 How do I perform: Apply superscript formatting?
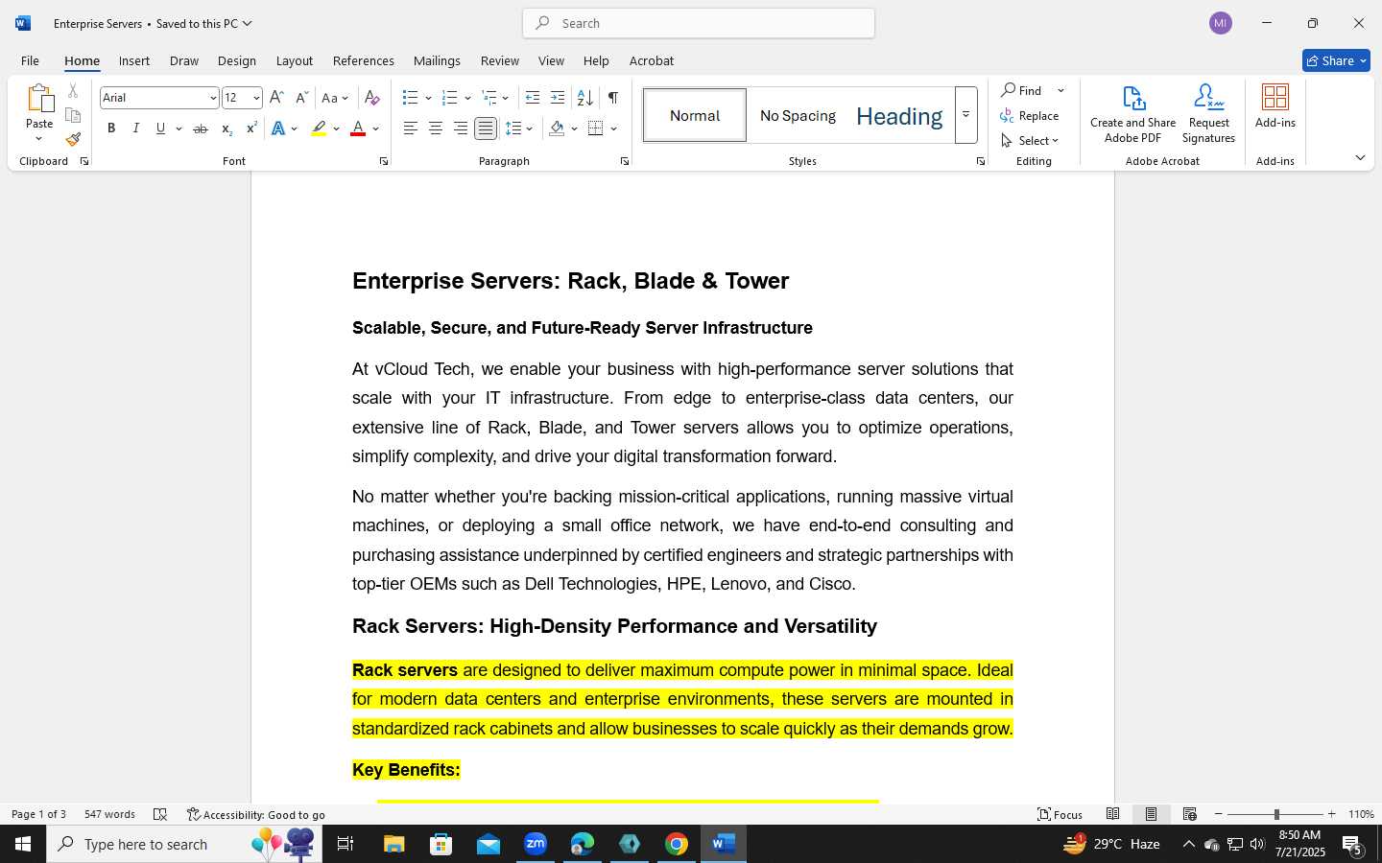pos(251,128)
